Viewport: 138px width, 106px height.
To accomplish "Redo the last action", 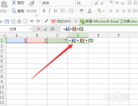I will pyautogui.click(x=38, y=21).
